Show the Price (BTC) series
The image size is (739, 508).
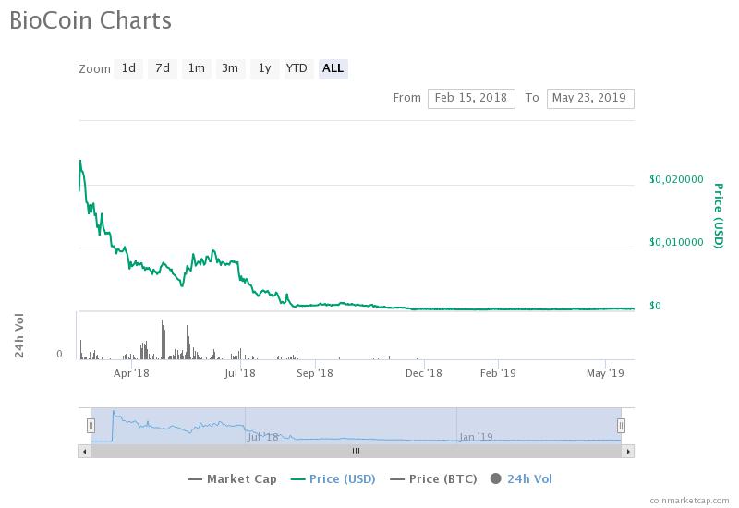pyautogui.click(x=434, y=478)
